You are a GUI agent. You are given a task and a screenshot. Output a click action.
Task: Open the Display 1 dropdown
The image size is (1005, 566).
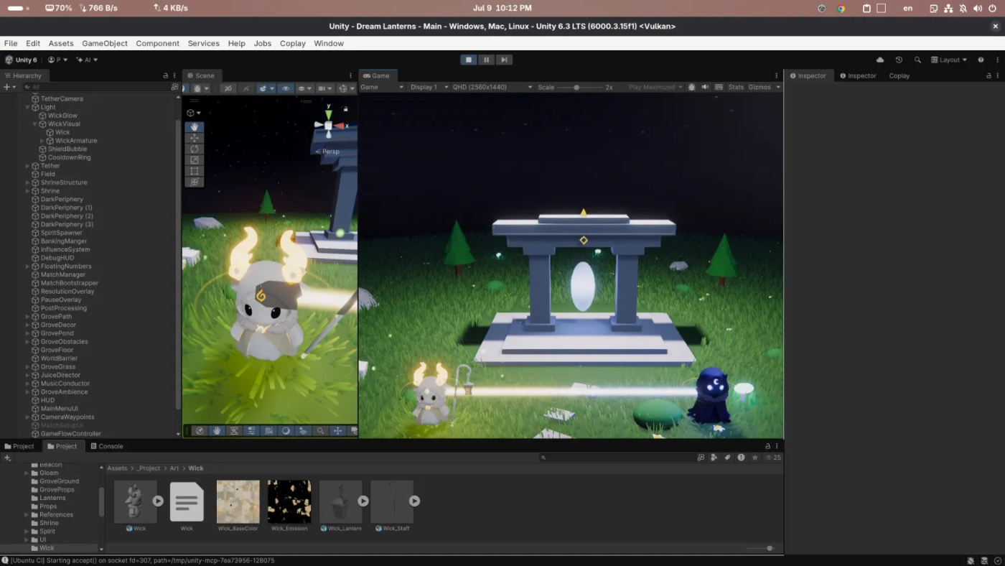point(429,87)
